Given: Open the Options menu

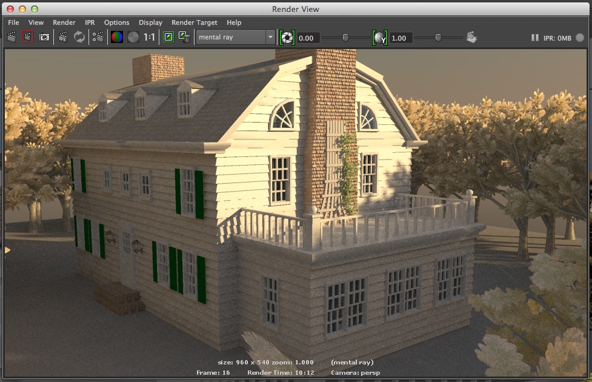Looking at the screenshot, I should 117,22.
